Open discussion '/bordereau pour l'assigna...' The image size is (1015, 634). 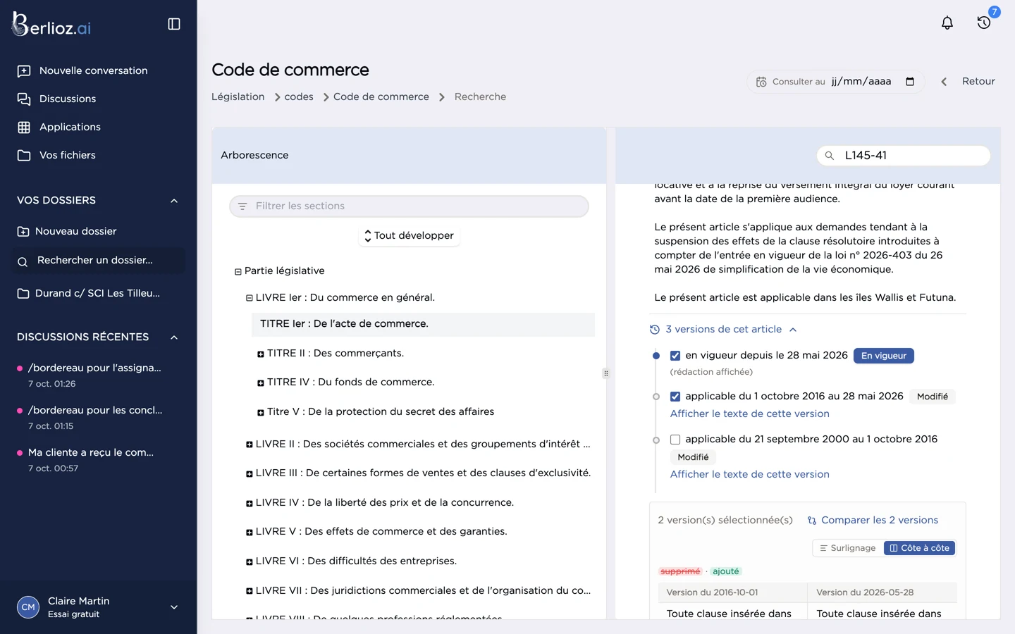click(x=94, y=368)
